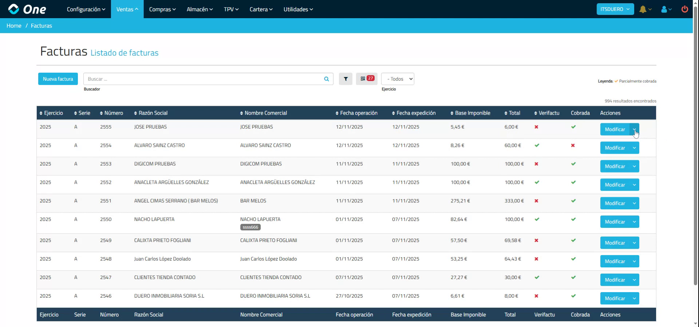Open the Ejercicio Todos dropdown
699x327 pixels.
point(397,79)
